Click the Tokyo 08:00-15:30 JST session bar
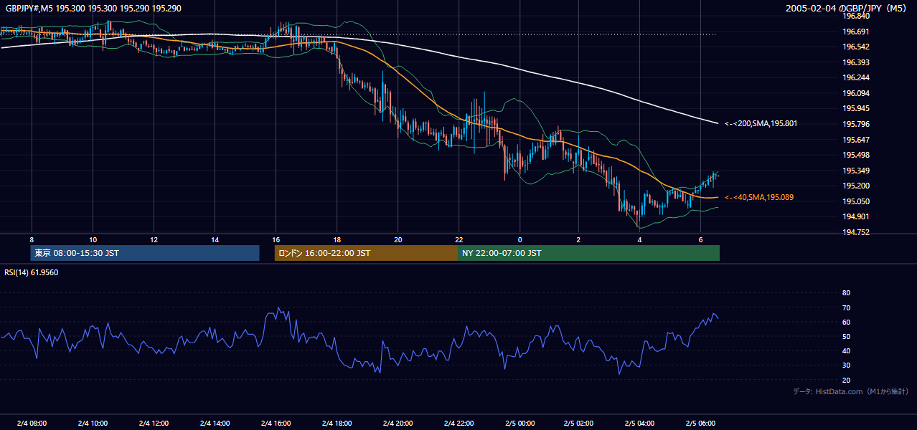917x430 pixels. [145, 253]
